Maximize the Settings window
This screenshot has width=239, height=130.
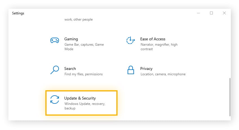coord(211,13)
